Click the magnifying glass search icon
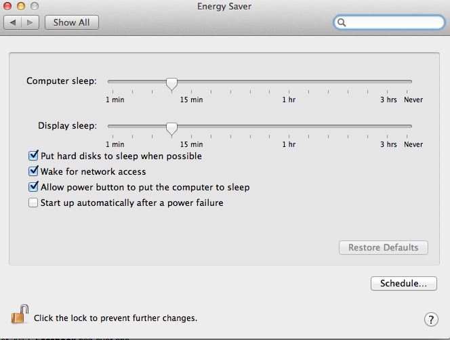 (342, 22)
